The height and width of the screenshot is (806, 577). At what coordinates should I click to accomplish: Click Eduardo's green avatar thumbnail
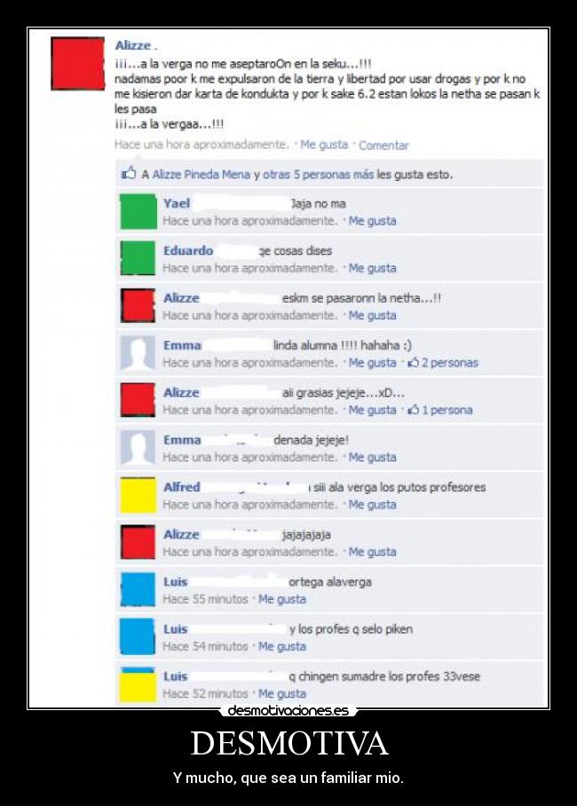point(138,258)
